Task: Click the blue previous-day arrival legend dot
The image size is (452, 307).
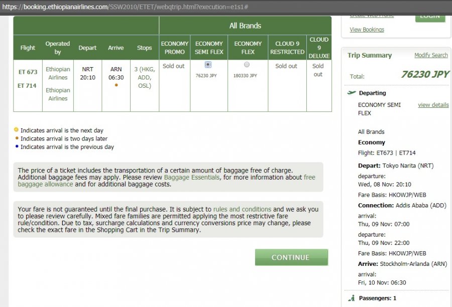Action: [17, 146]
